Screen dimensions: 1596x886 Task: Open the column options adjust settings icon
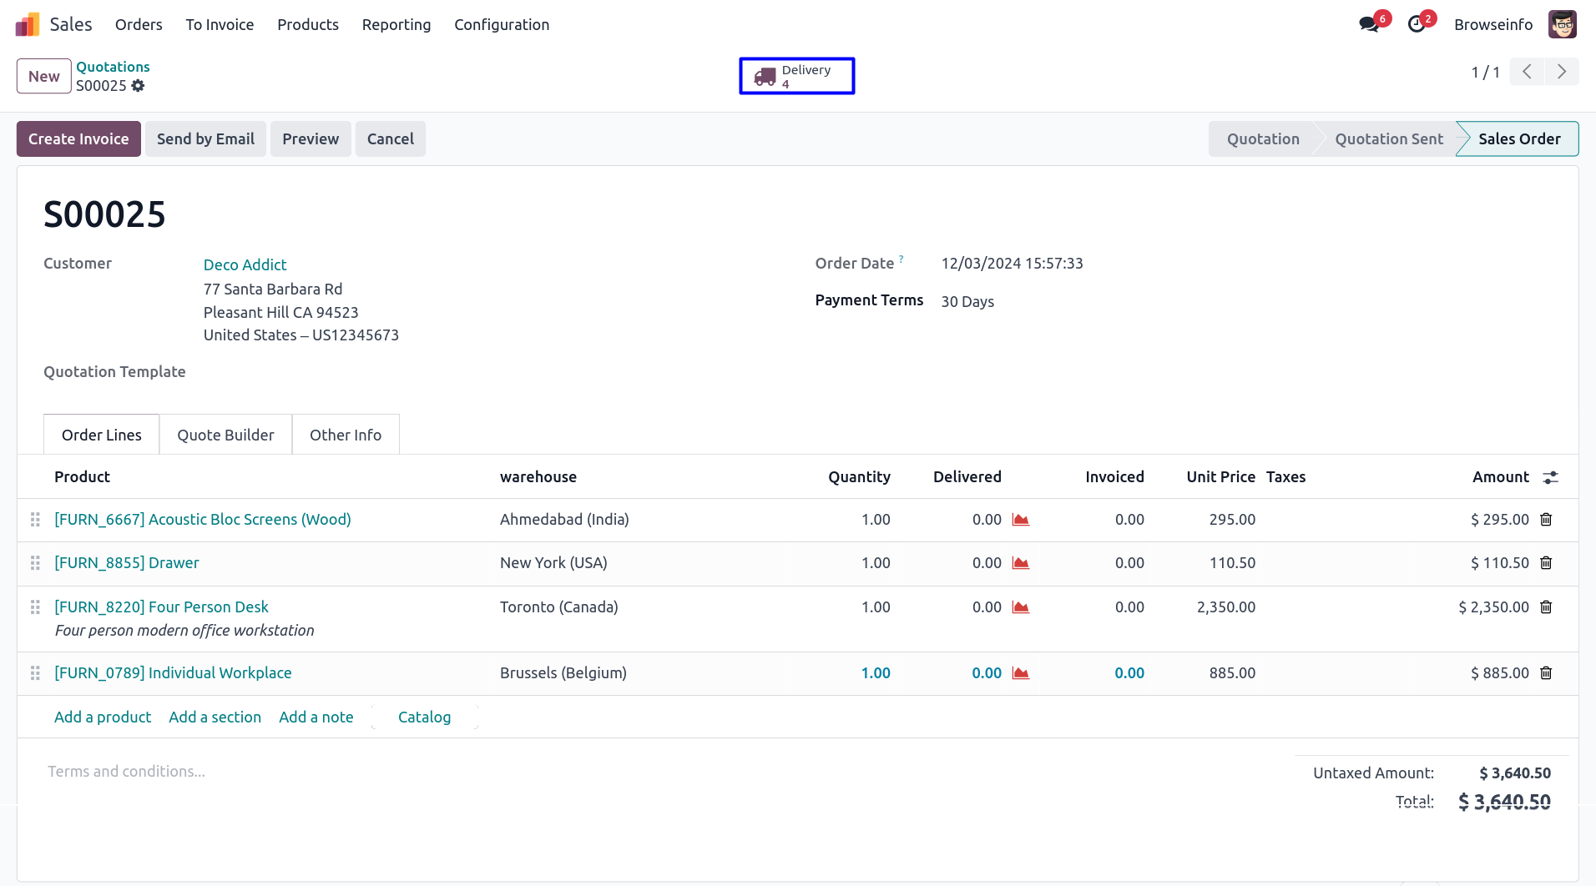coord(1550,477)
